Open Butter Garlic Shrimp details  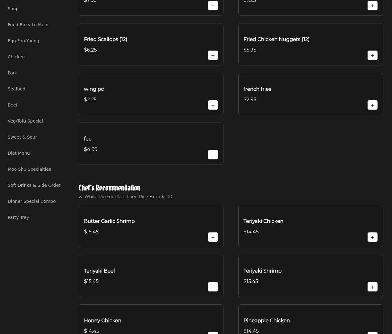click(x=109, y=221)
